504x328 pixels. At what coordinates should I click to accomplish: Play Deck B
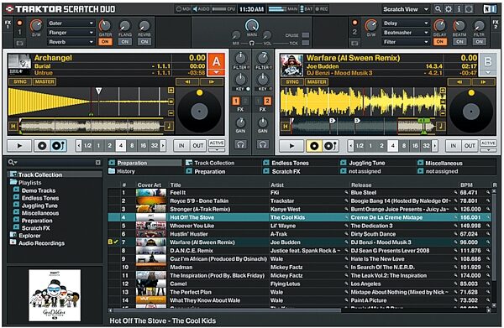click(291, 146)
